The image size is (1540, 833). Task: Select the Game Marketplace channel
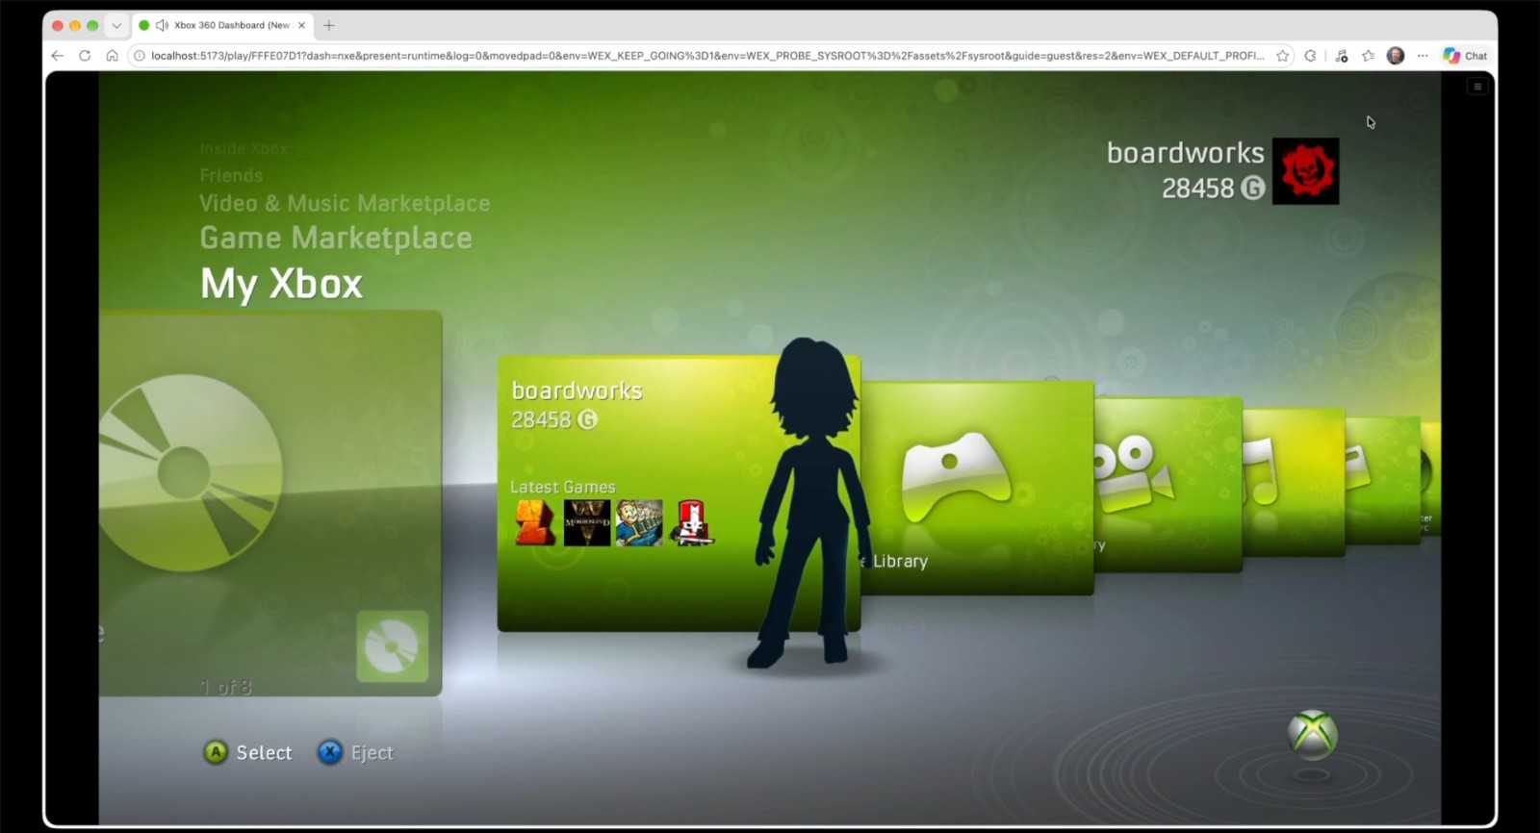pyautogui.click(x=336, y=238)
